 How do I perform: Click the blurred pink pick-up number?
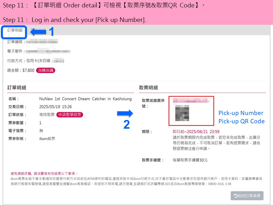191,101
